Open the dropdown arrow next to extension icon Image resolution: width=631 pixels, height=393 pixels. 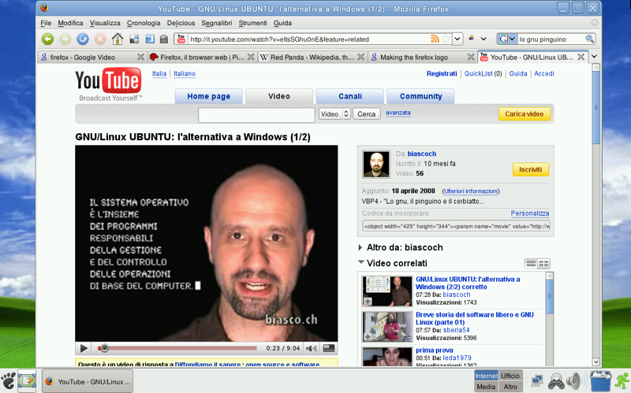(x=484, y=39)
